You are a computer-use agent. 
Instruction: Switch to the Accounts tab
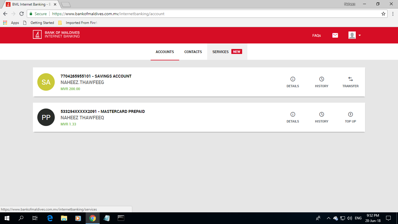pos(165,52)
